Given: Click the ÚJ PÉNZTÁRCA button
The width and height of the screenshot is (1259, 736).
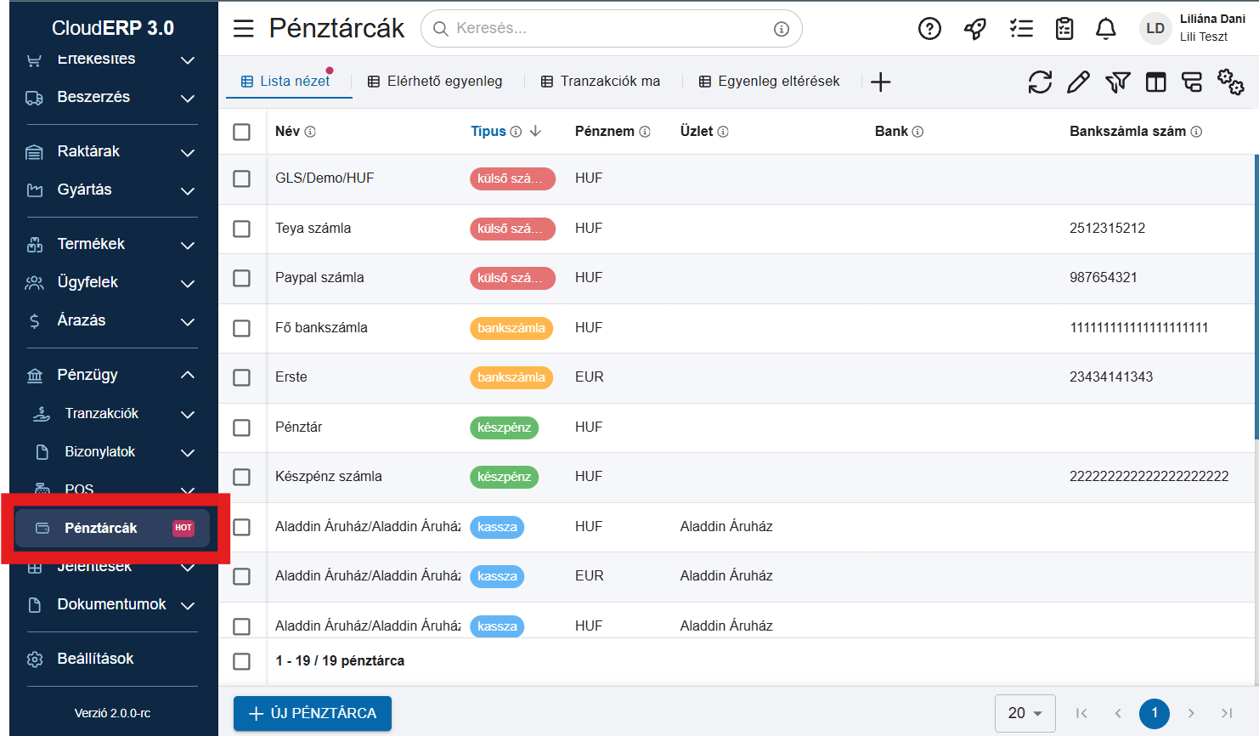Looking at the screenshot, I should (x=313, y=713).
